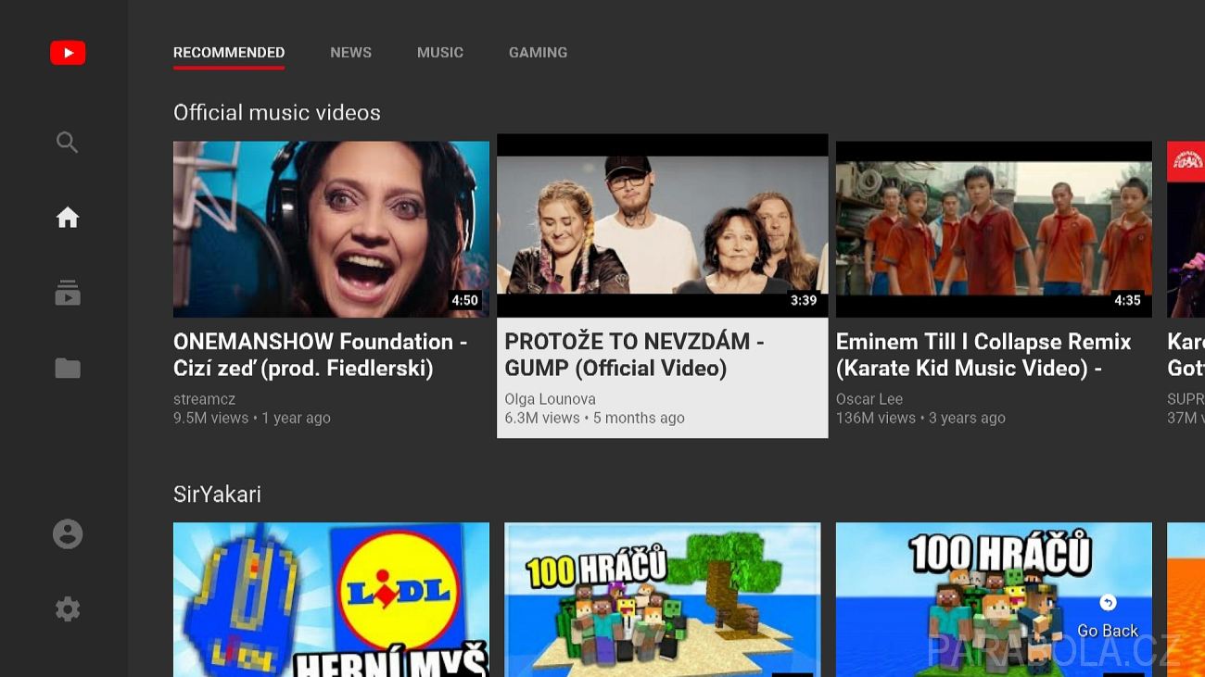
Task: Click 6.3M views • 5 months ago
Action: (x=595, y=419)
